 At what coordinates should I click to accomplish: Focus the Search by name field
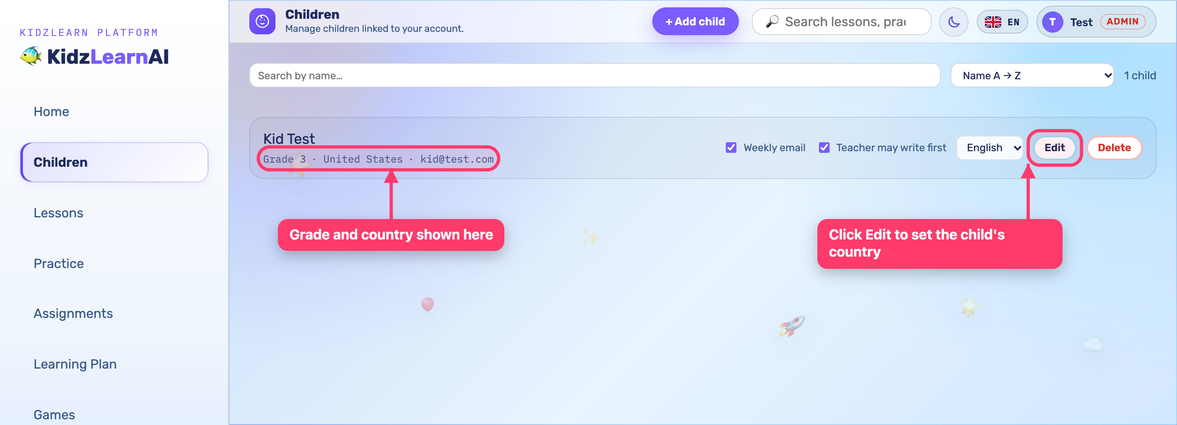click(595, 76)
